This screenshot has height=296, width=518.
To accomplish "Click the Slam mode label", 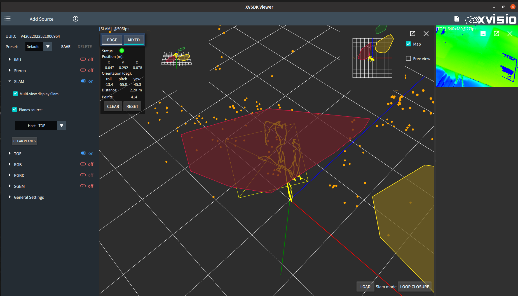I will pyautogui.click(x=386, y=286).
